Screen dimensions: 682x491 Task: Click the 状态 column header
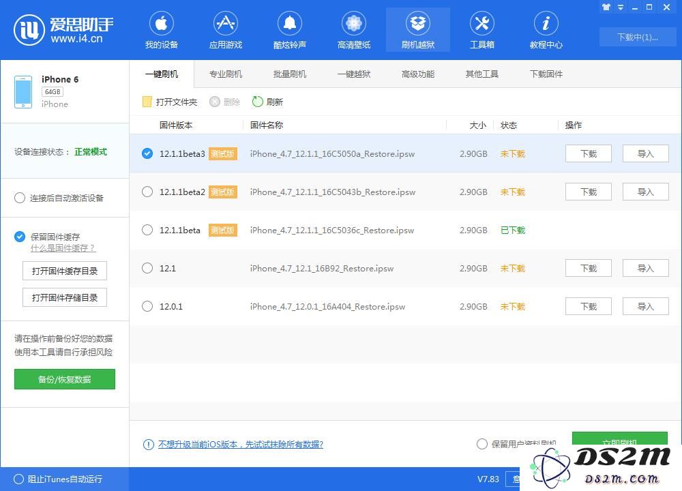(x=509, y=125)
